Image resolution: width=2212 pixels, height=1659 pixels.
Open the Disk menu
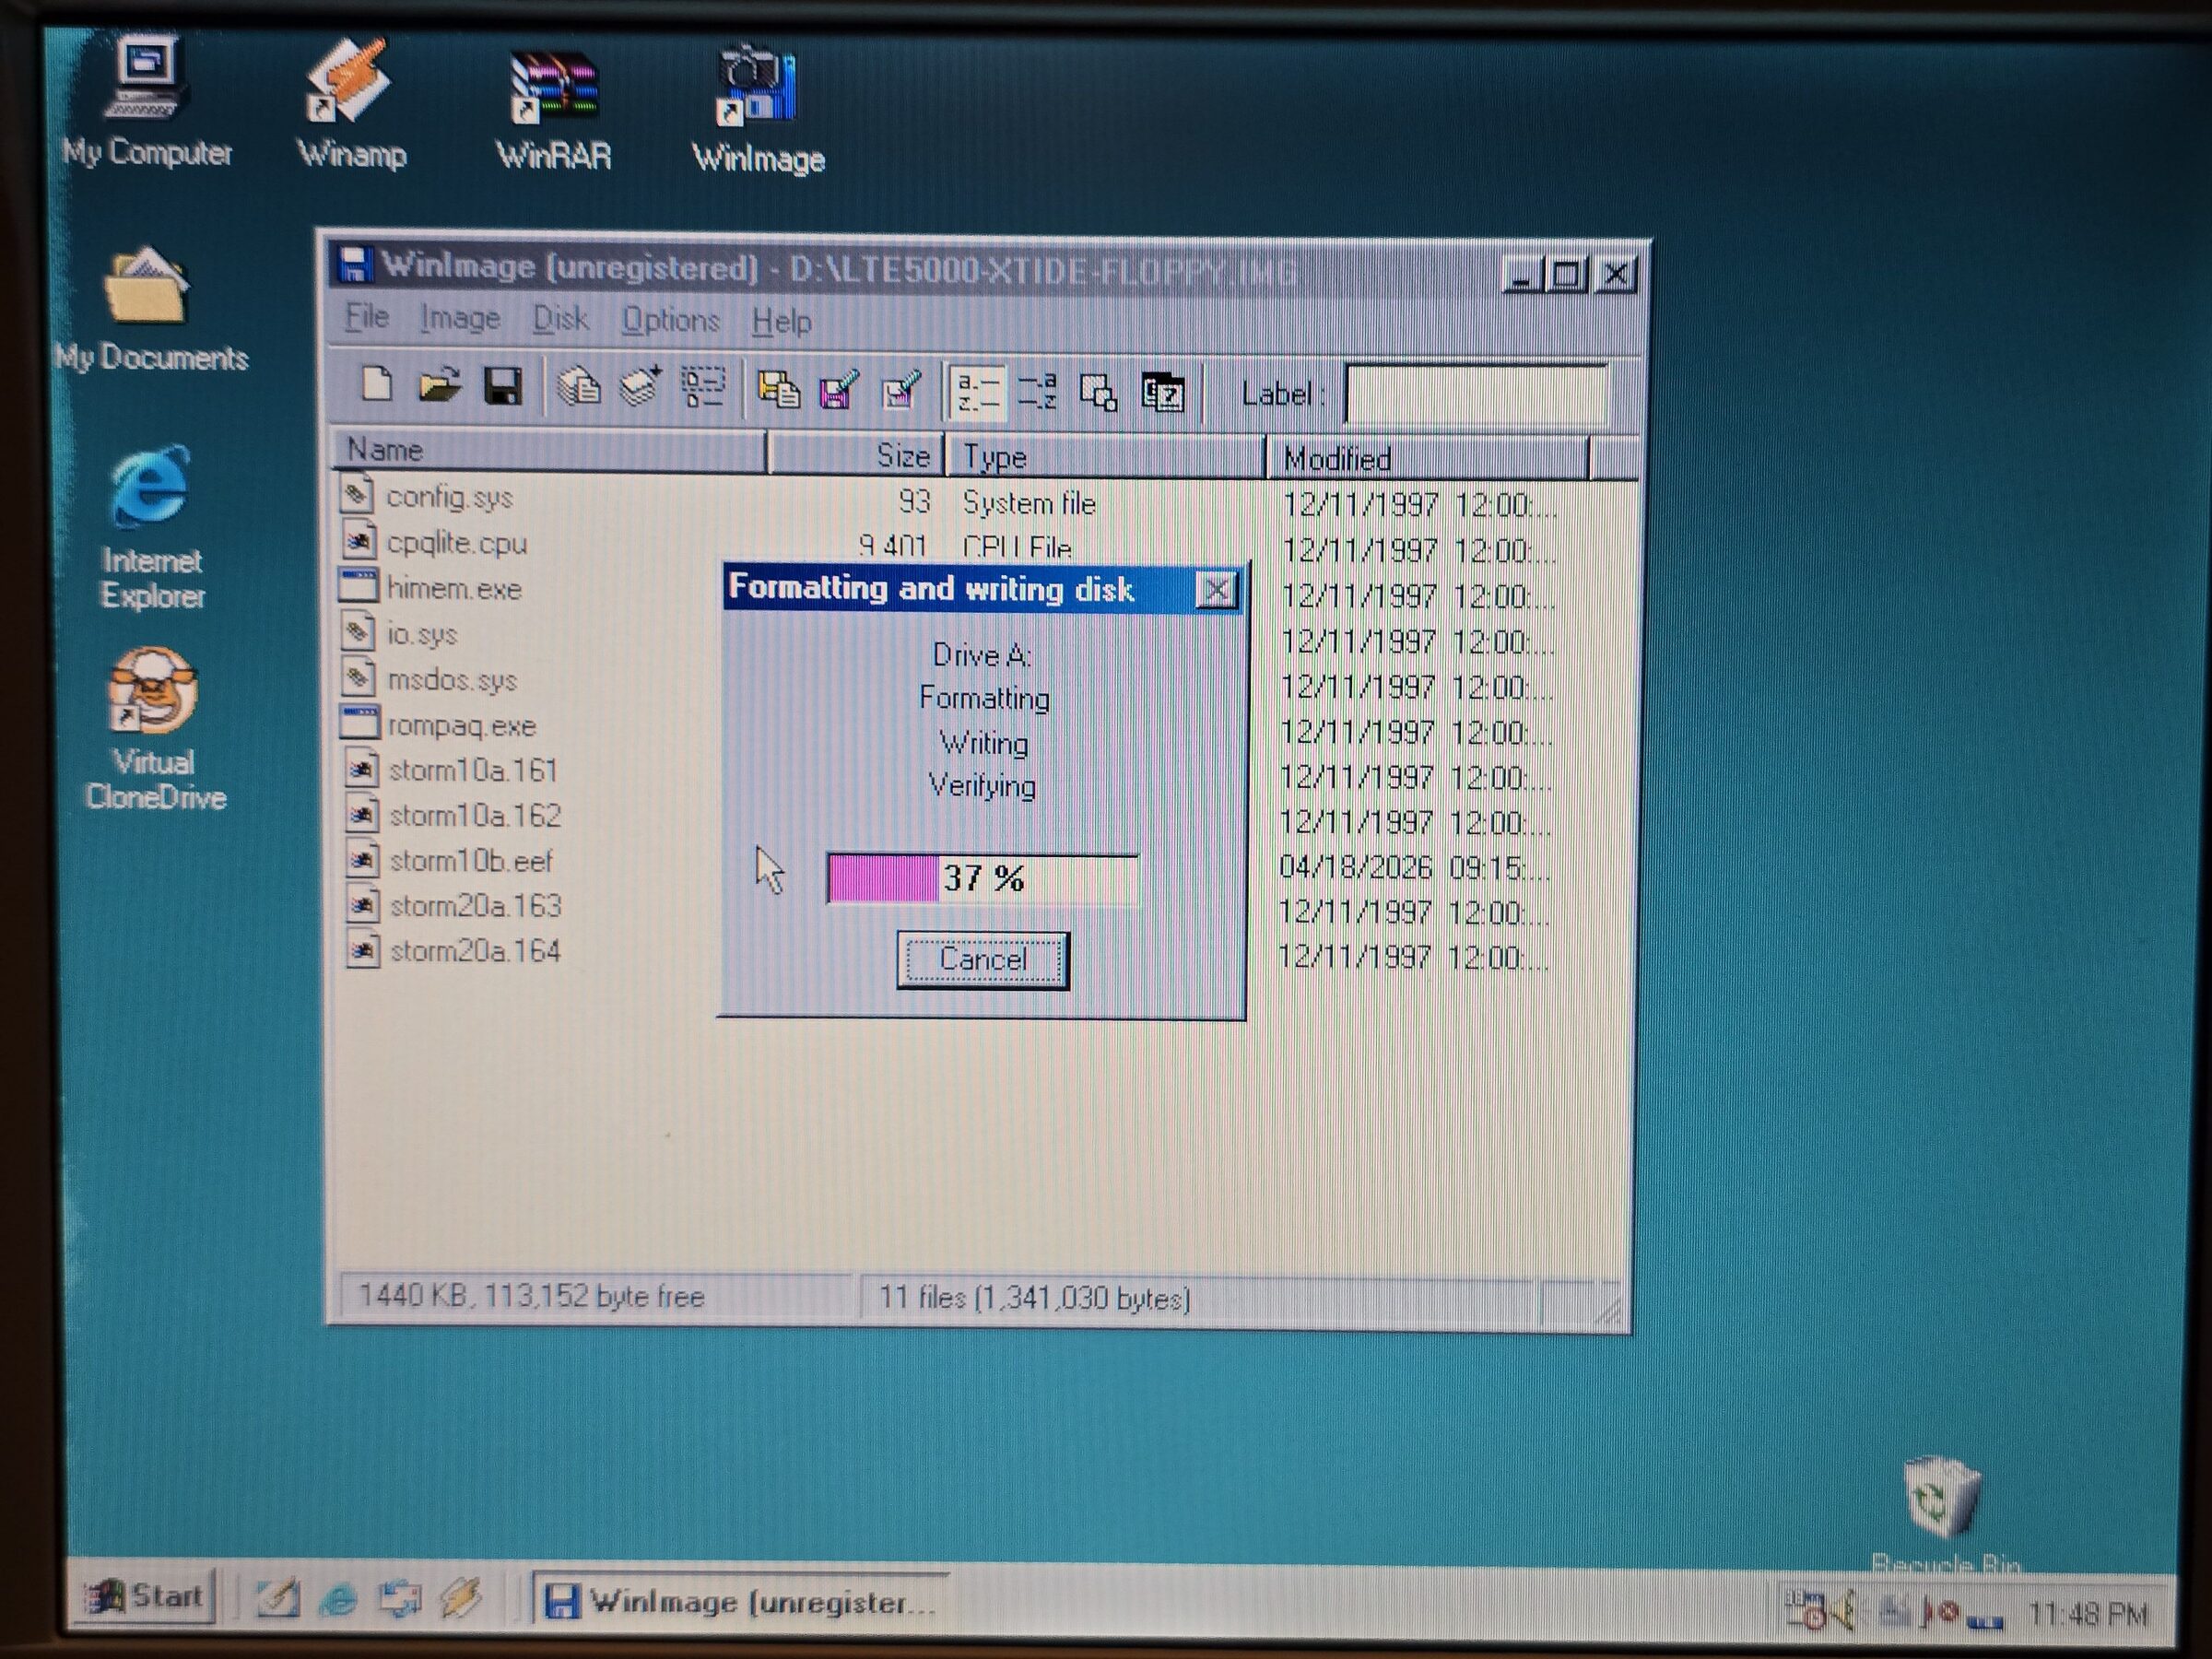[x=560, y=320]
